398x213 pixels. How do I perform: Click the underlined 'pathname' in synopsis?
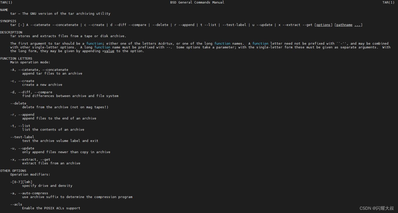point(344,25)
